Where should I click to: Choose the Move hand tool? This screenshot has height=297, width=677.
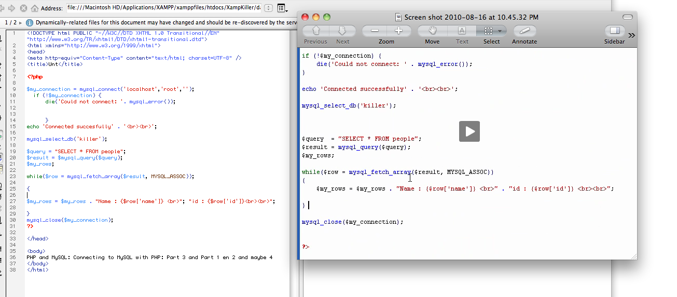click(x=432, y=31)
